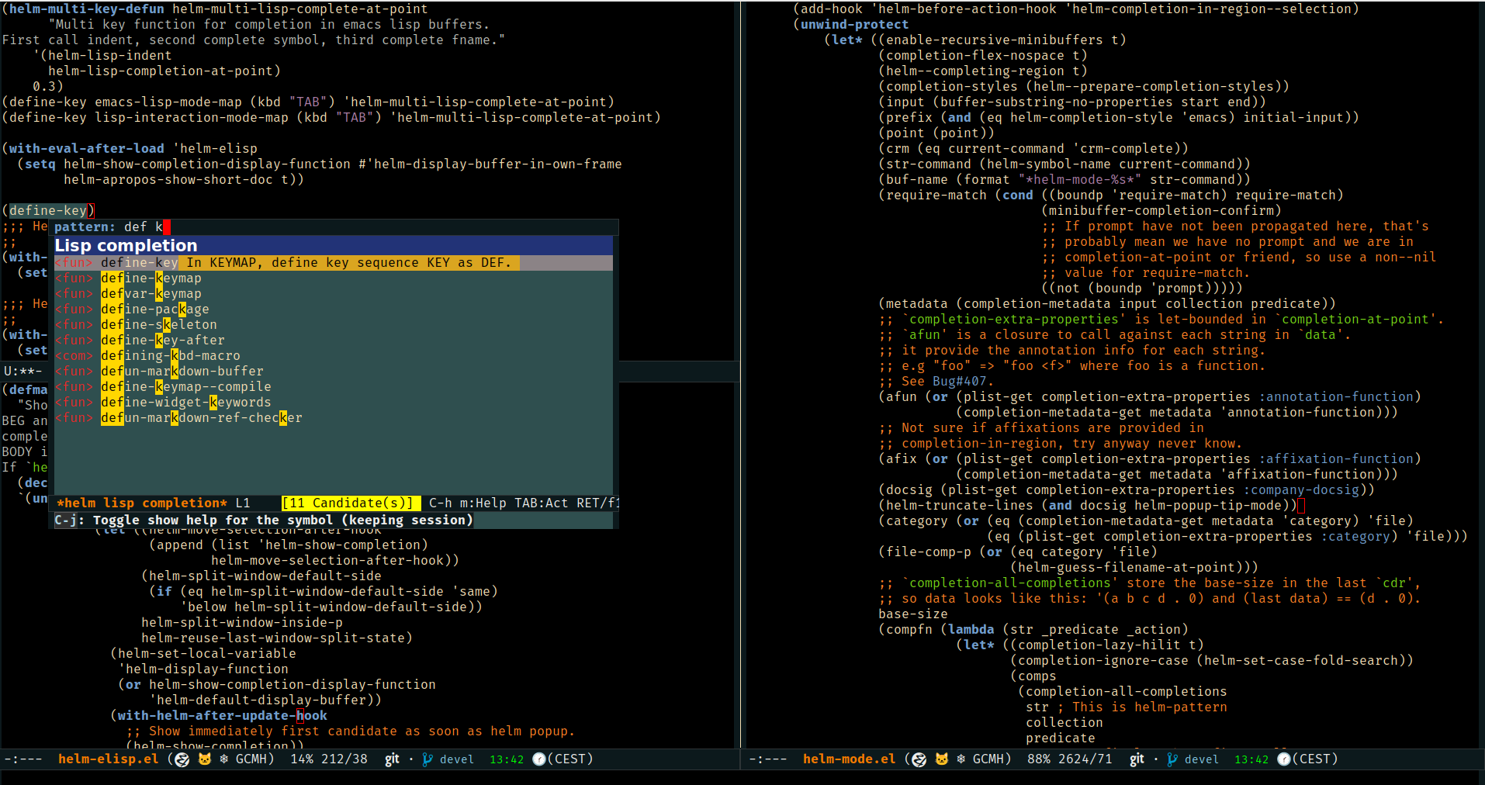Click "TAB:Act" in helm modeline
Screen dimensions: 1485x785
[x=542, y=503]
